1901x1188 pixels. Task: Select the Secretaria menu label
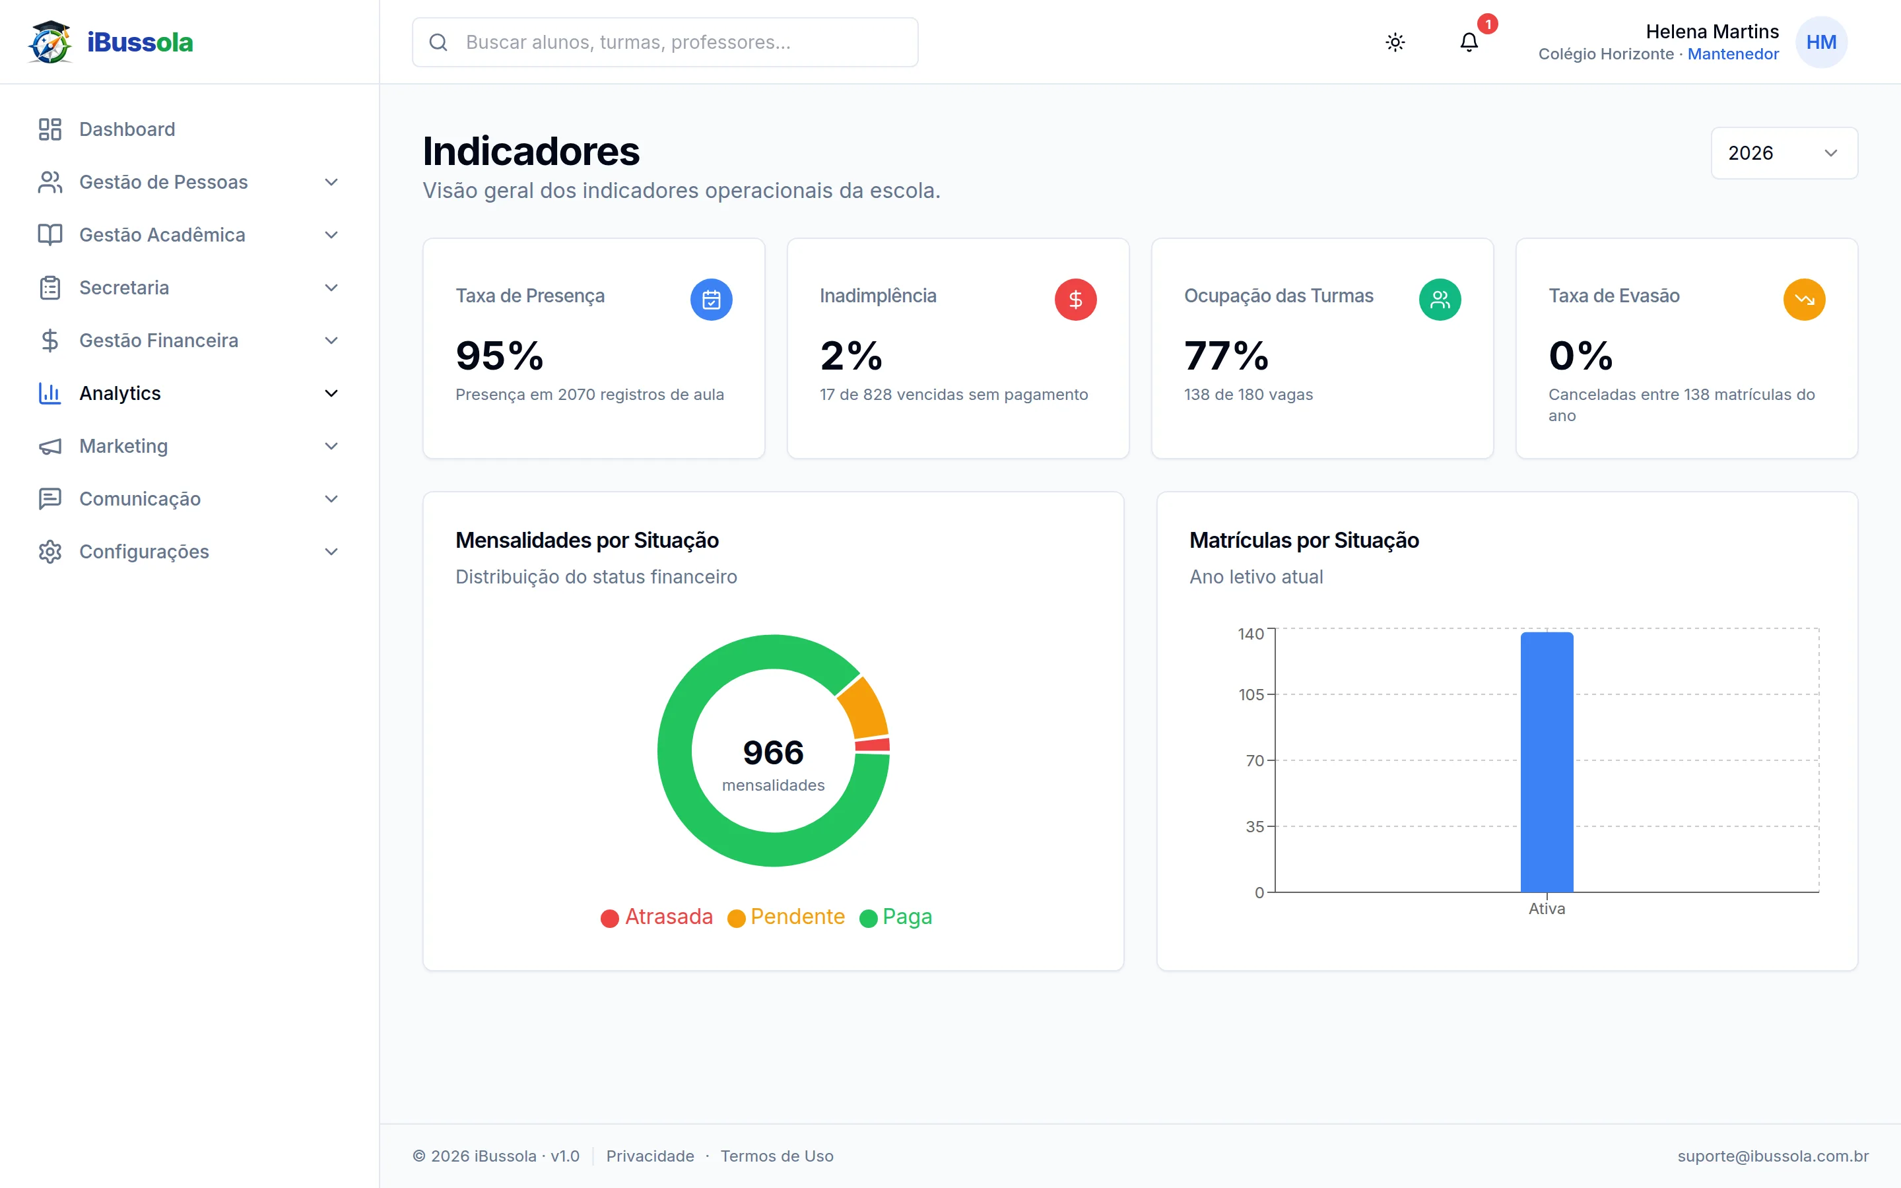pos(124,288)
